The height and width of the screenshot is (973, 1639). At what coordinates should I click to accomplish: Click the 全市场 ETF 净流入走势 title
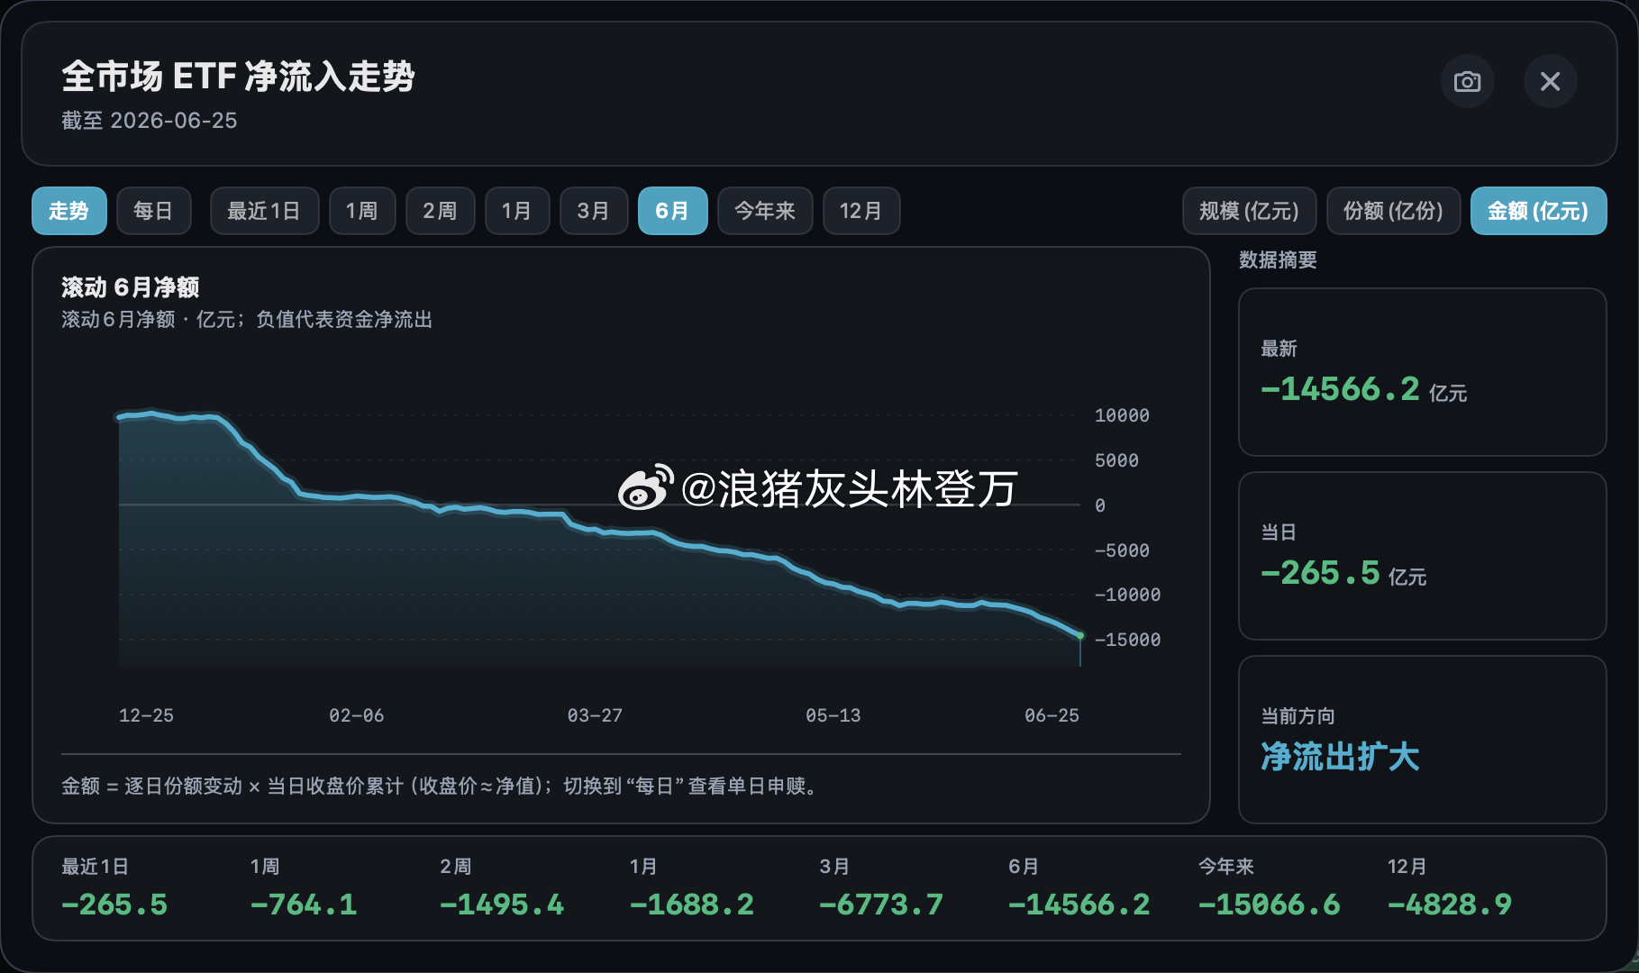pyautogui.click(x=239, y=77)
